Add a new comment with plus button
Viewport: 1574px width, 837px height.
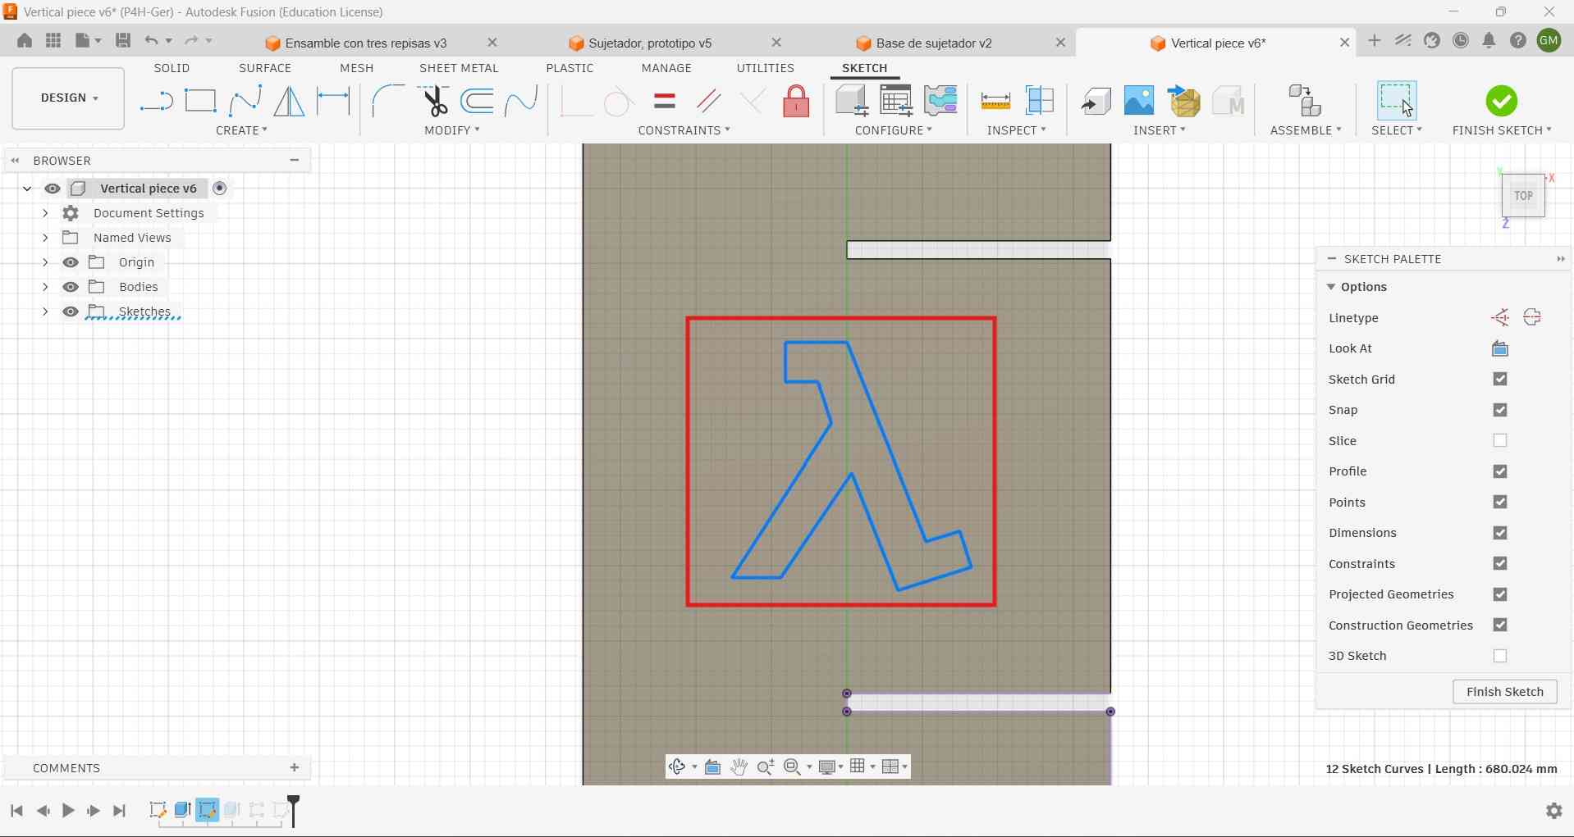[295, 767]
